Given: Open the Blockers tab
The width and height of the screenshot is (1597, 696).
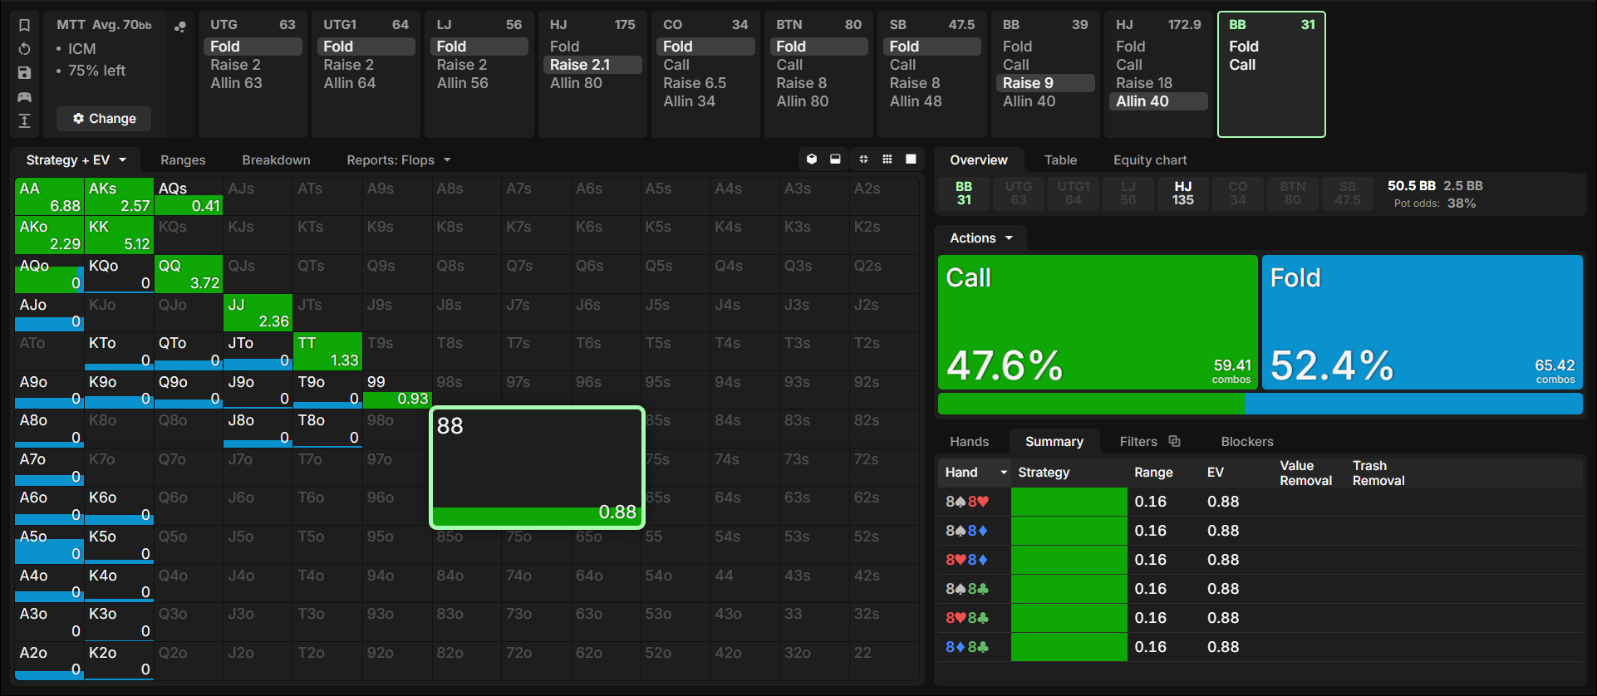Looking at the screenshot, I should [1247, 441].
